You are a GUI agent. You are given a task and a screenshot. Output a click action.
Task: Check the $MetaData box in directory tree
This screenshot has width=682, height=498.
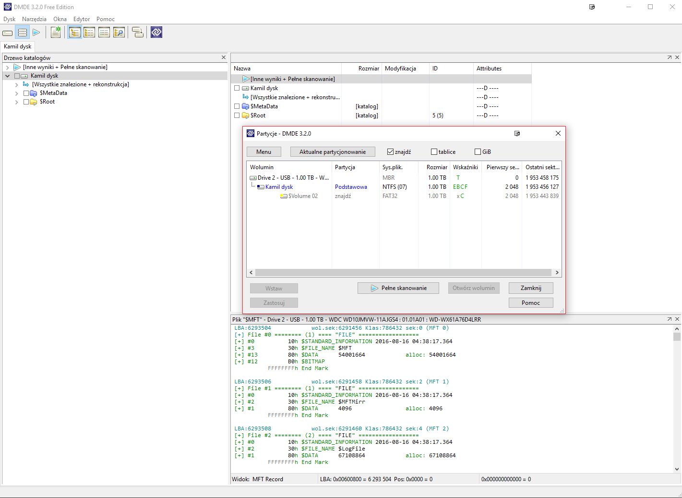(26, 93)
